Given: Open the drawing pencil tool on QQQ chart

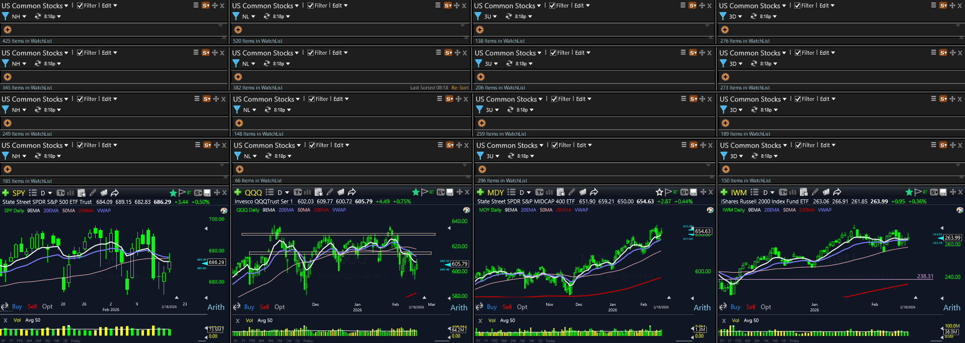Looking at the screenshot, I should click(x=330, y=192).
